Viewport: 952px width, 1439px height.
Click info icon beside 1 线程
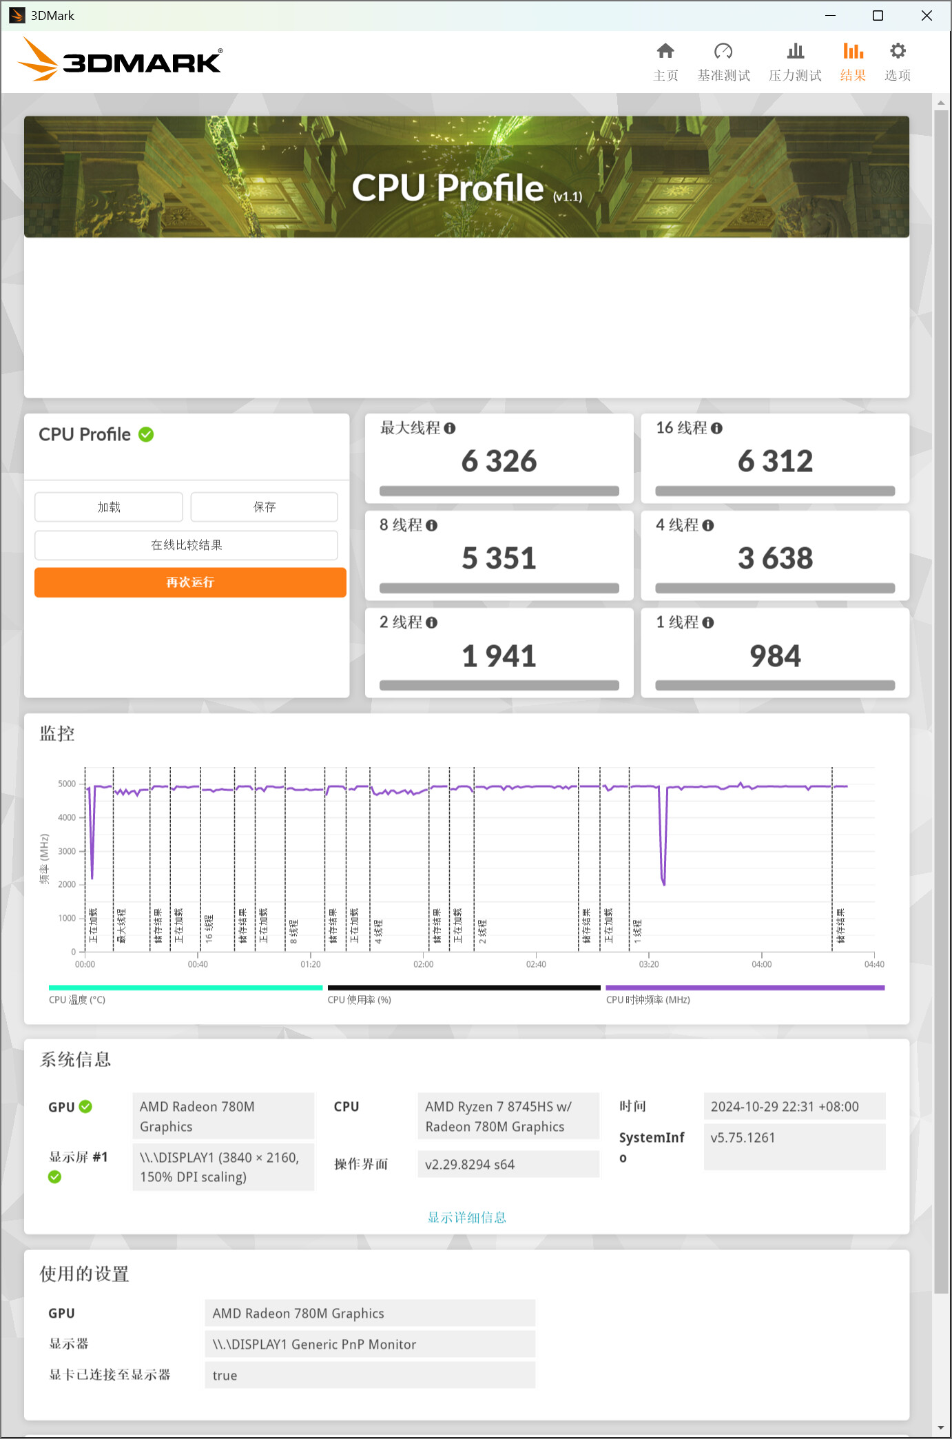707,623
